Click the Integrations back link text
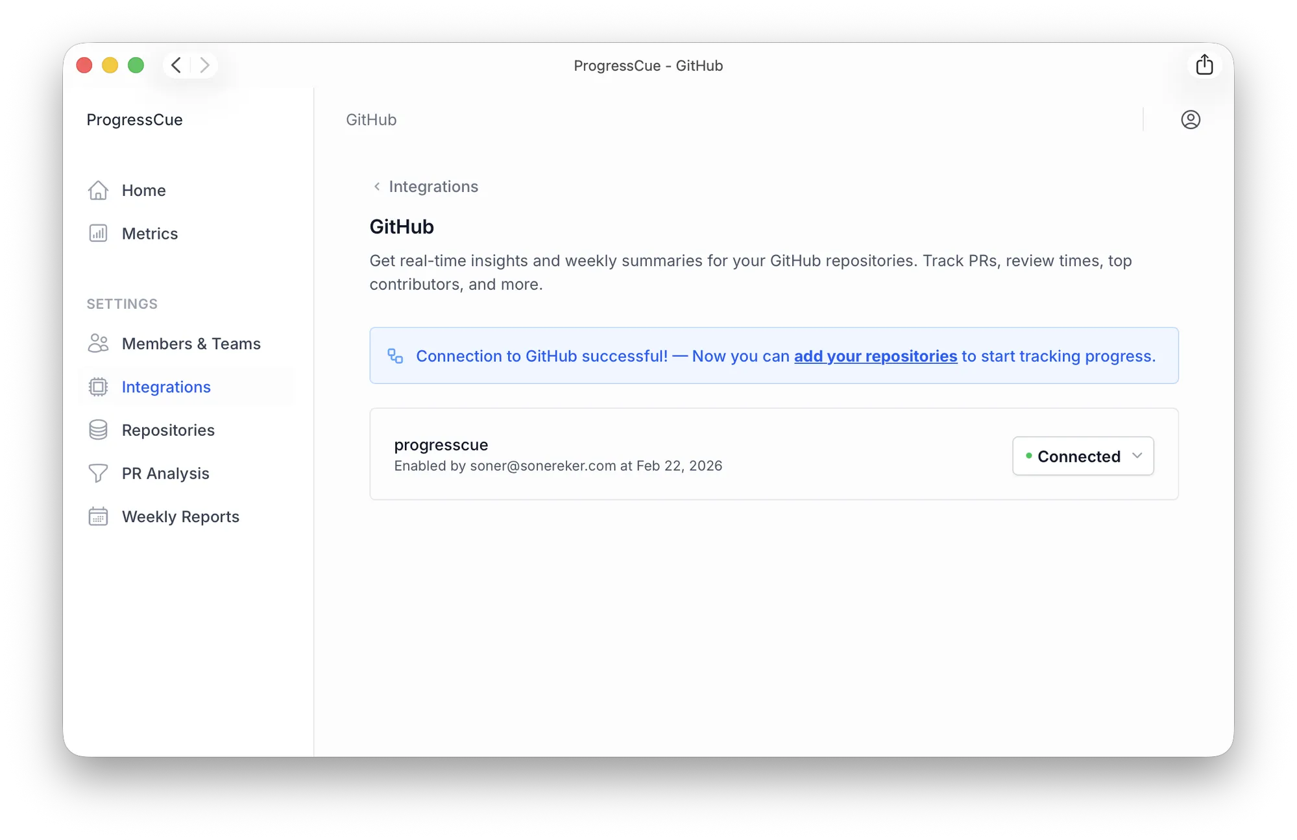This screenshot has width=1297, height=840. click(x=433, y=187)
